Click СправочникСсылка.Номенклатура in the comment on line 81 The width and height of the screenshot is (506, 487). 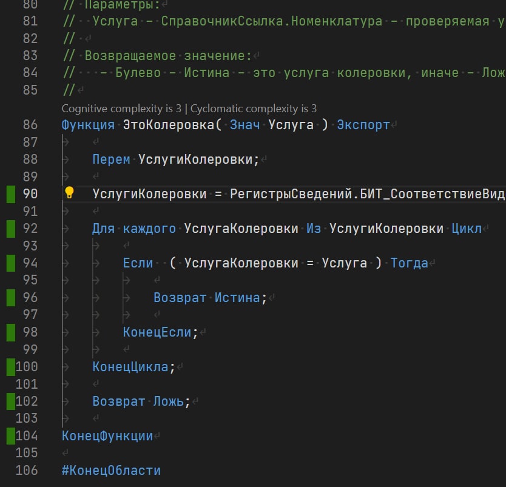[271, 21]
